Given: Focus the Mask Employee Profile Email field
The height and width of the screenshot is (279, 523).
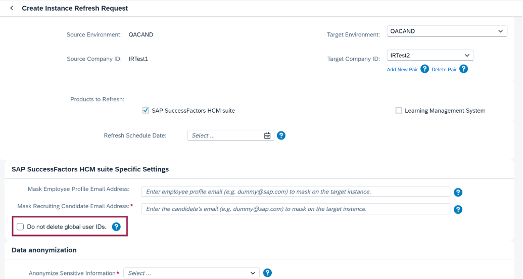Looking at the screenshot, I should click(296, 192).
